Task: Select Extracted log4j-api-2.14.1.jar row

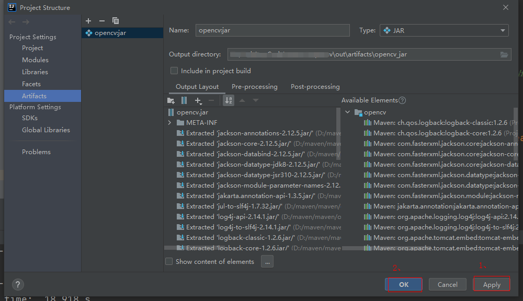Action: pos(258,217)
